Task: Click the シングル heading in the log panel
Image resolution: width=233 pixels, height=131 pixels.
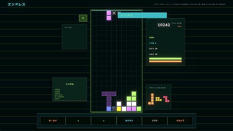Action: (70, 84)
